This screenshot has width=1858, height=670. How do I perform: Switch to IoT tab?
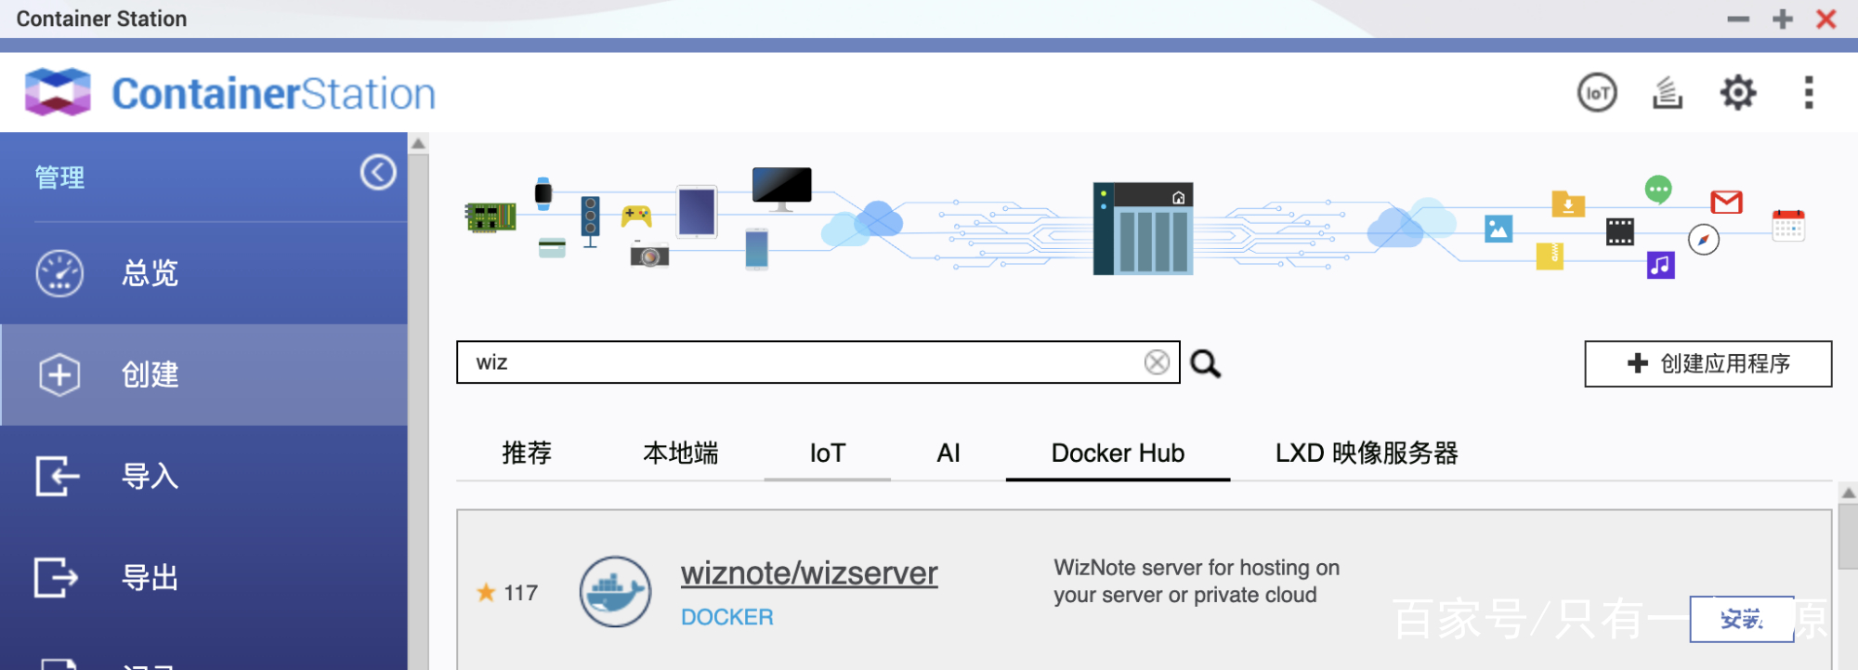pyautogui.click(x=828, y=453)
